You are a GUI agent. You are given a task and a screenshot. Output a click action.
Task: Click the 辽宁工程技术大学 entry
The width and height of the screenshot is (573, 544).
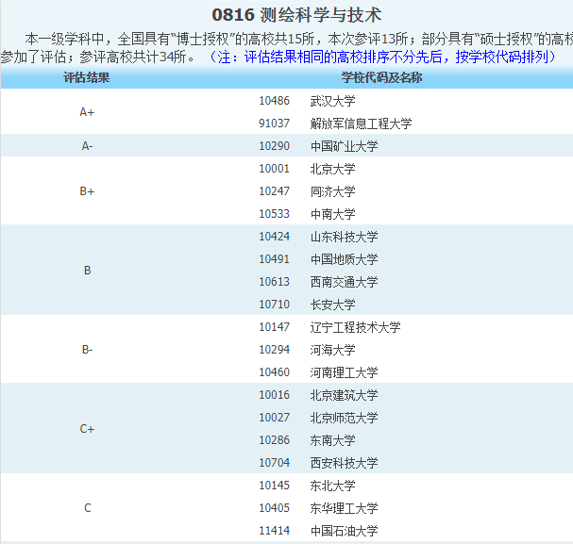[x=355, y=327]
